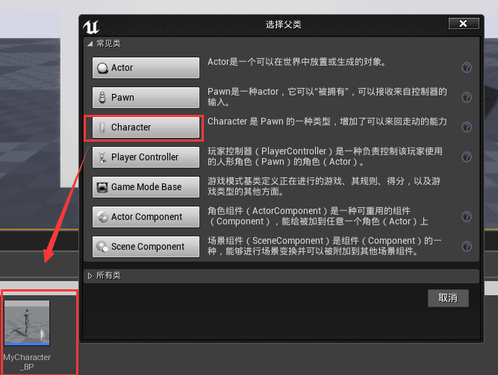Click the Game Mode Base monitor icon
498x375 pixels.
click(102, 187)
